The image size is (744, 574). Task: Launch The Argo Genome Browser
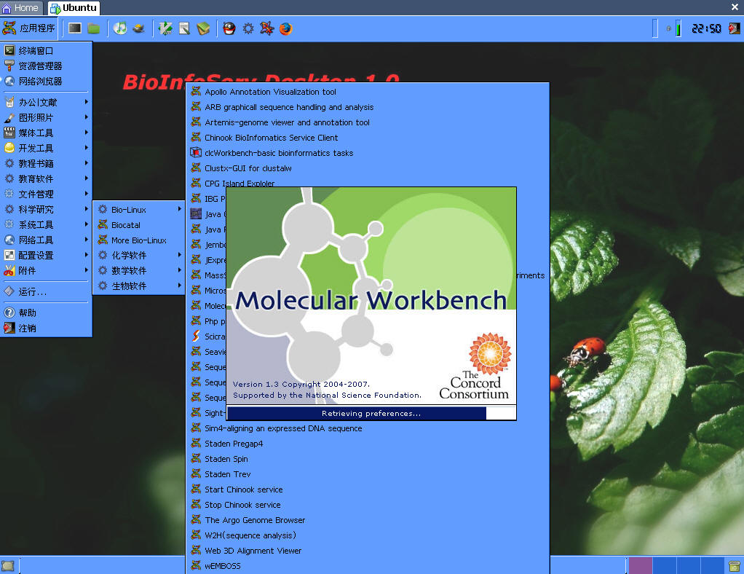pyautogui.click(x=368, y=520)
